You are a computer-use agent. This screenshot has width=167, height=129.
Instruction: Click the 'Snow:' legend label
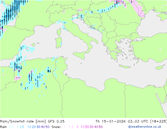tap(56, 127)
